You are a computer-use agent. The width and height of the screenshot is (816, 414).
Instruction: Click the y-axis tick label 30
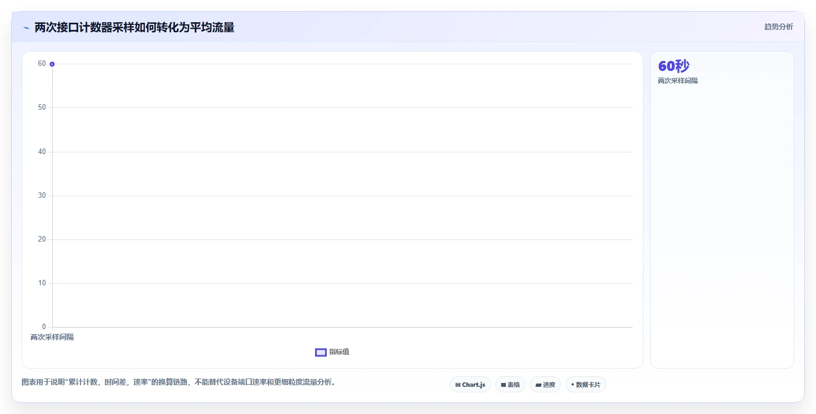(x=42, y=196)
